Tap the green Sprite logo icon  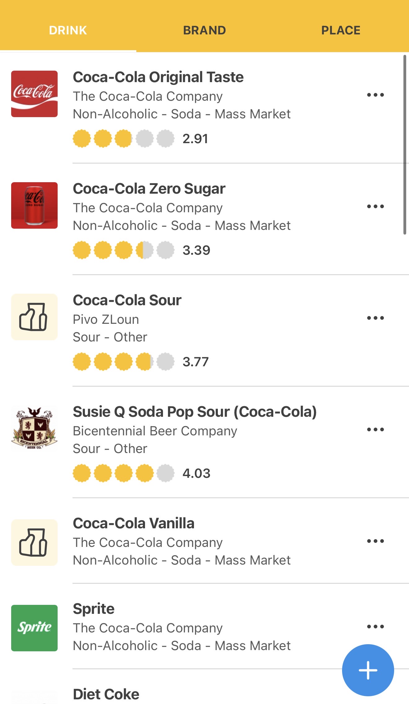point(34,628)
